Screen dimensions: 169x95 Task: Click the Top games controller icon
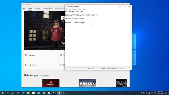26,65
